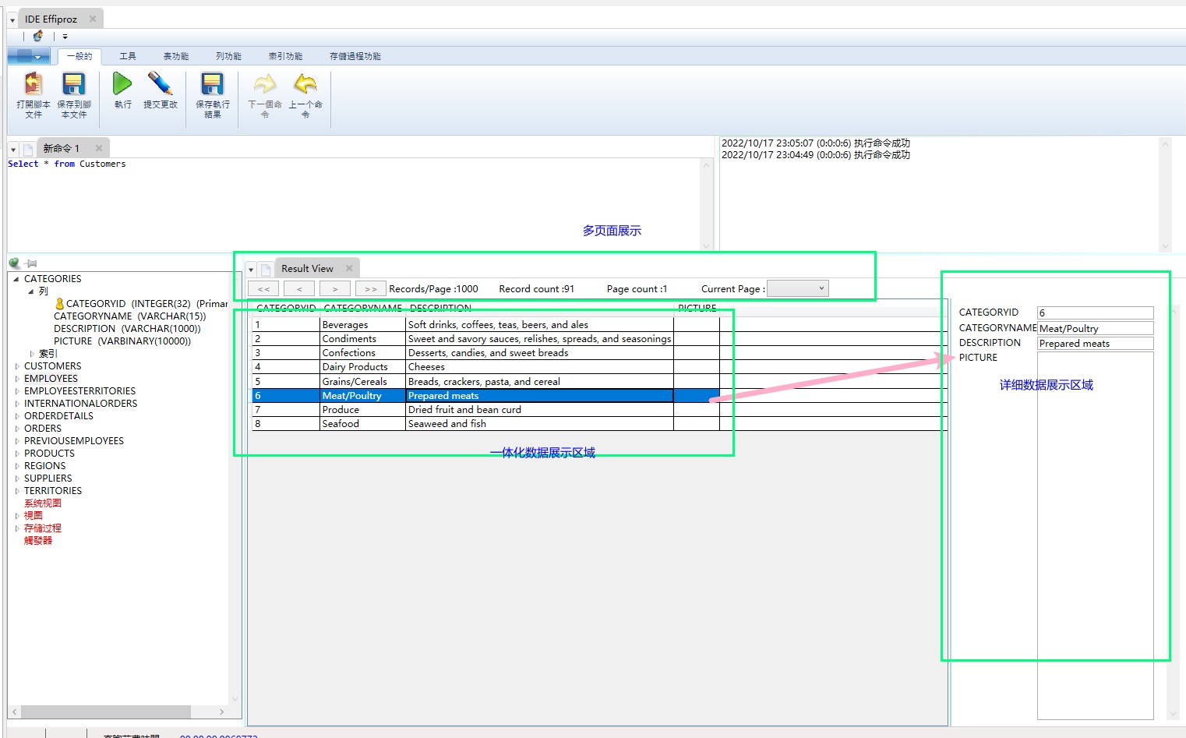
Task: Click the document icon beside 新命令 1 tab
Action: pos(28,149)
